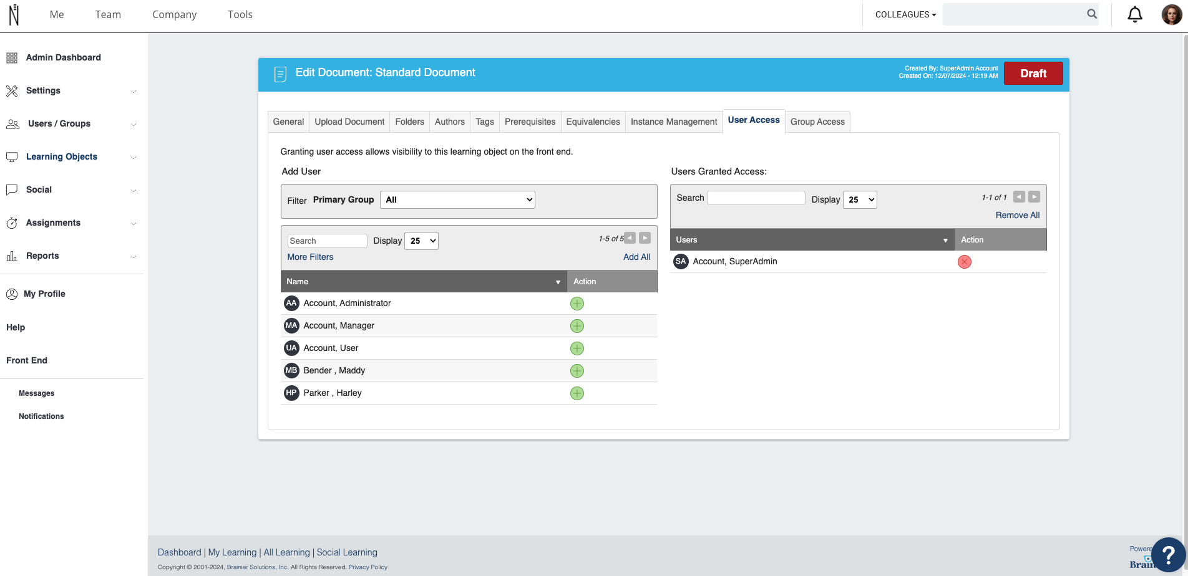Click the help question mark bubble

click(x=1168, y=554)
